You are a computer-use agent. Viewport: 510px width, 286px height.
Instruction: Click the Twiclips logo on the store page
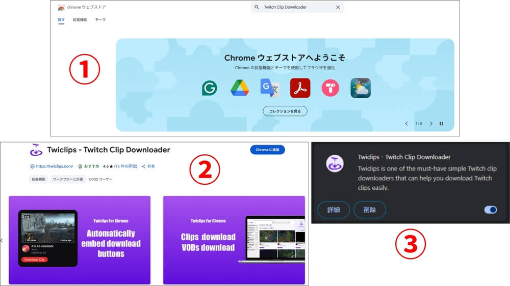[36, 150]
